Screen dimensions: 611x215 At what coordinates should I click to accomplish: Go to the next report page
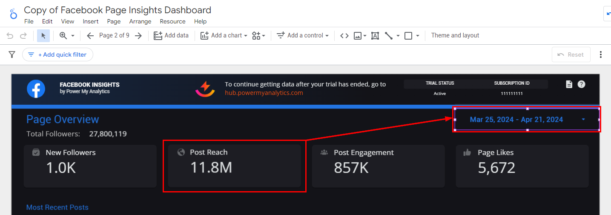138,36
